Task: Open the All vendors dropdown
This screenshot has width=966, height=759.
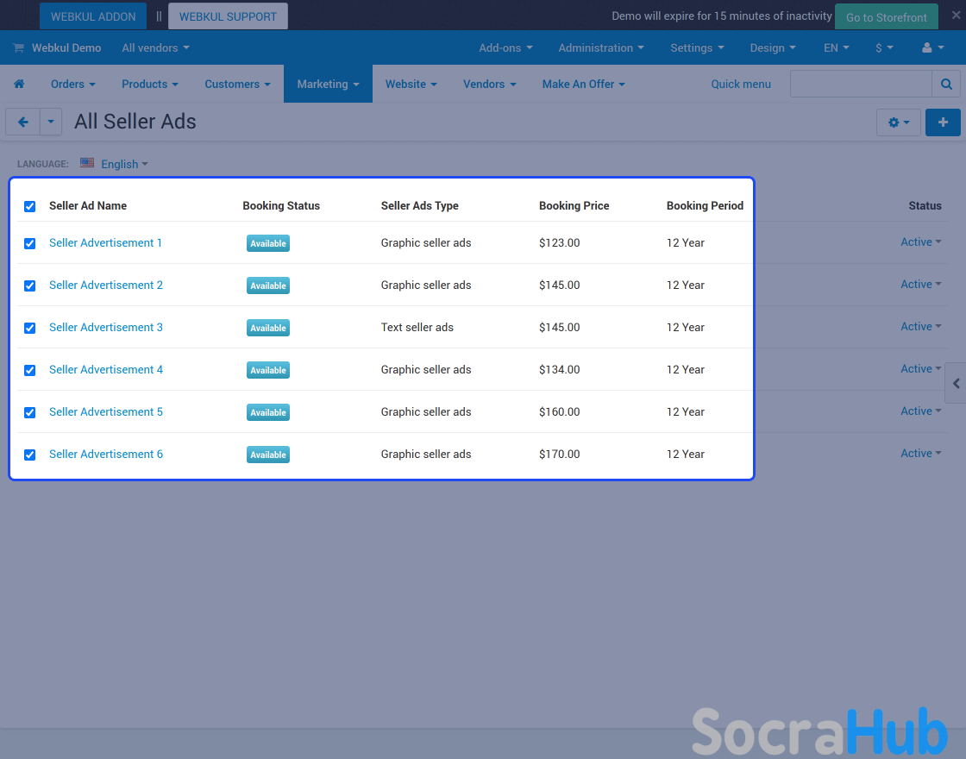Action: [155, 48]
